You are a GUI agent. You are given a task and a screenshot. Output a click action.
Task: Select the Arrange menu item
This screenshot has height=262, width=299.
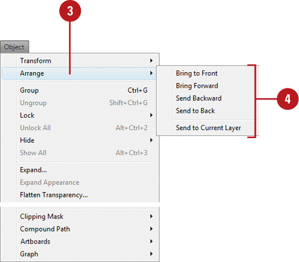(79, 73)
